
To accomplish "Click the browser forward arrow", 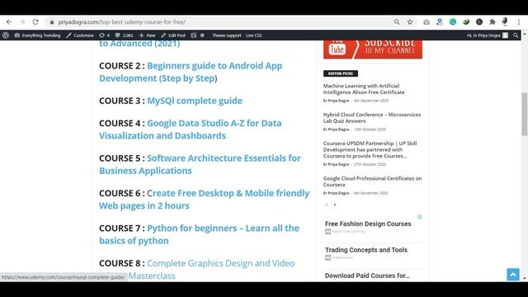I will point(22,22).
